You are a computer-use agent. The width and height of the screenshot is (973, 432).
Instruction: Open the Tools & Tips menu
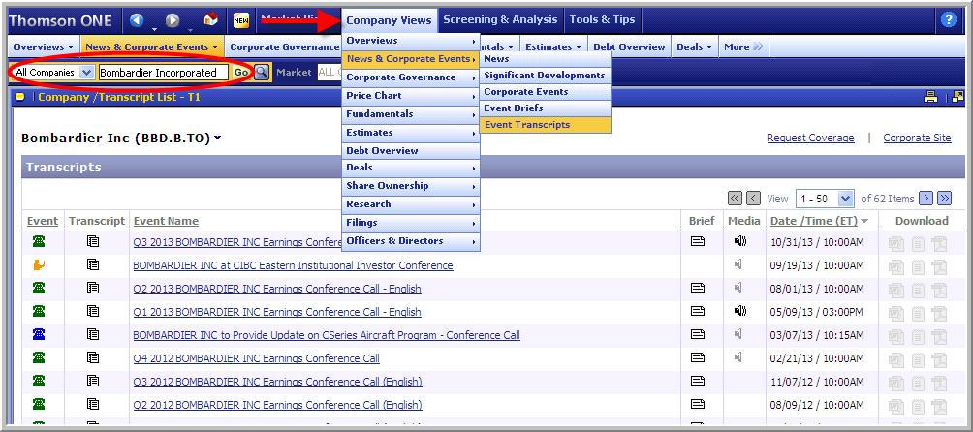(602, 19)
